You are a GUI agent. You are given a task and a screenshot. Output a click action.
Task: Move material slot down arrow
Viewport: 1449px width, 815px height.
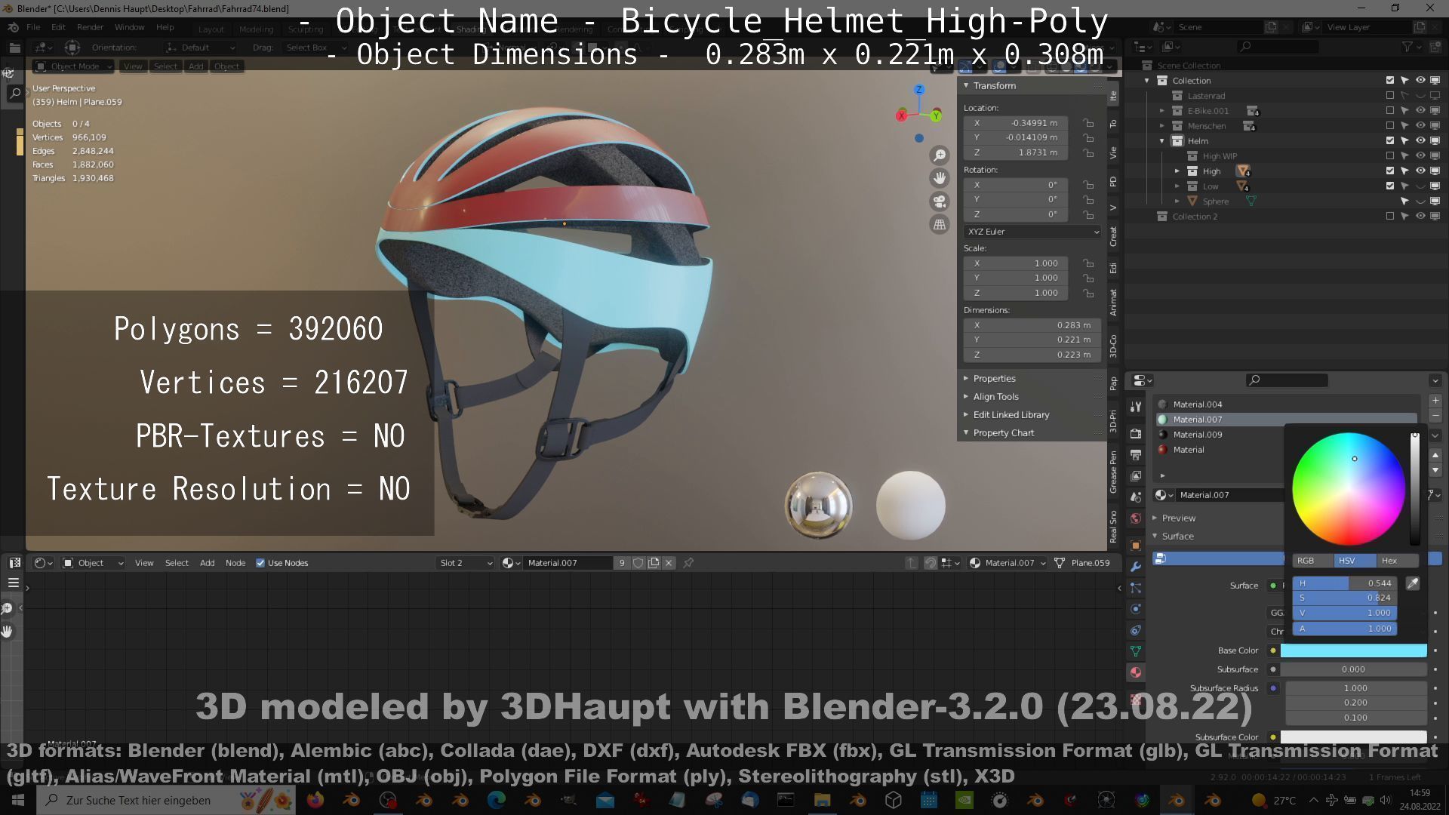pos(1435,470)
